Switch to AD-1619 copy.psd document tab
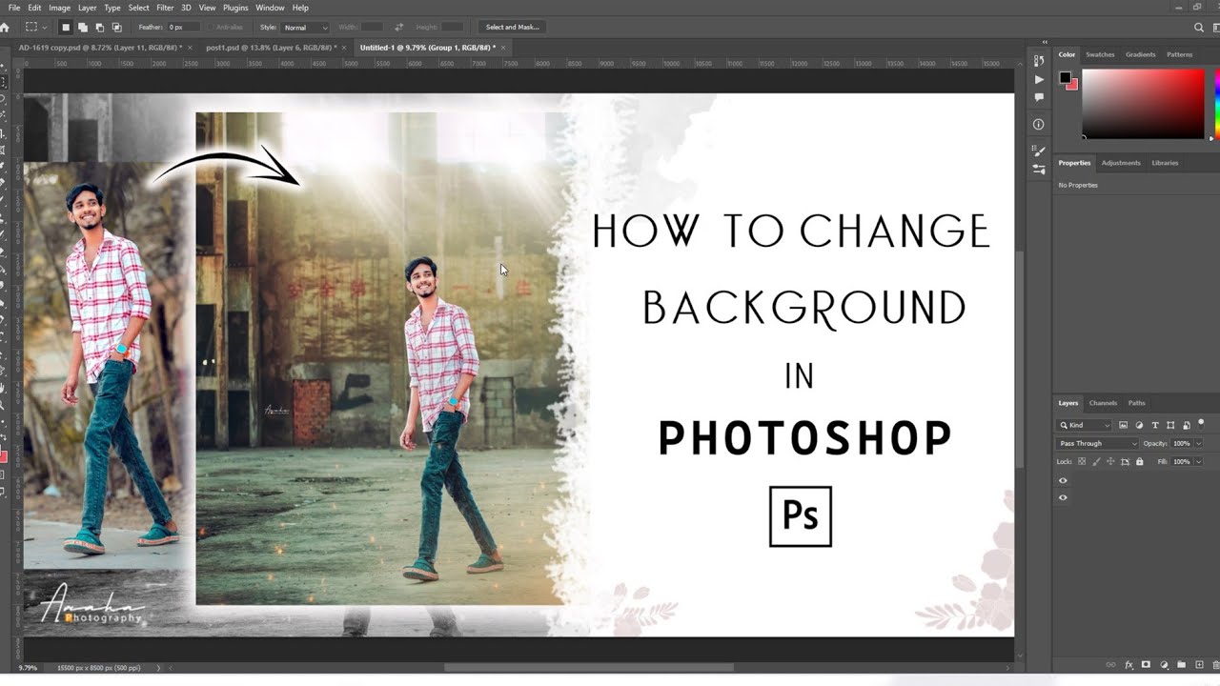Screen dimensions: 1220x686 point(99,47)
